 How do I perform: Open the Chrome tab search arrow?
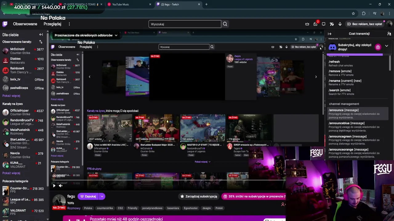[4, 4]
